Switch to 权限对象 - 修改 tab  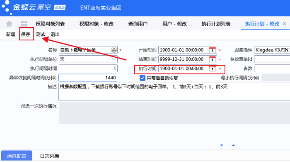pyautogui.click(x=97, y=24)
